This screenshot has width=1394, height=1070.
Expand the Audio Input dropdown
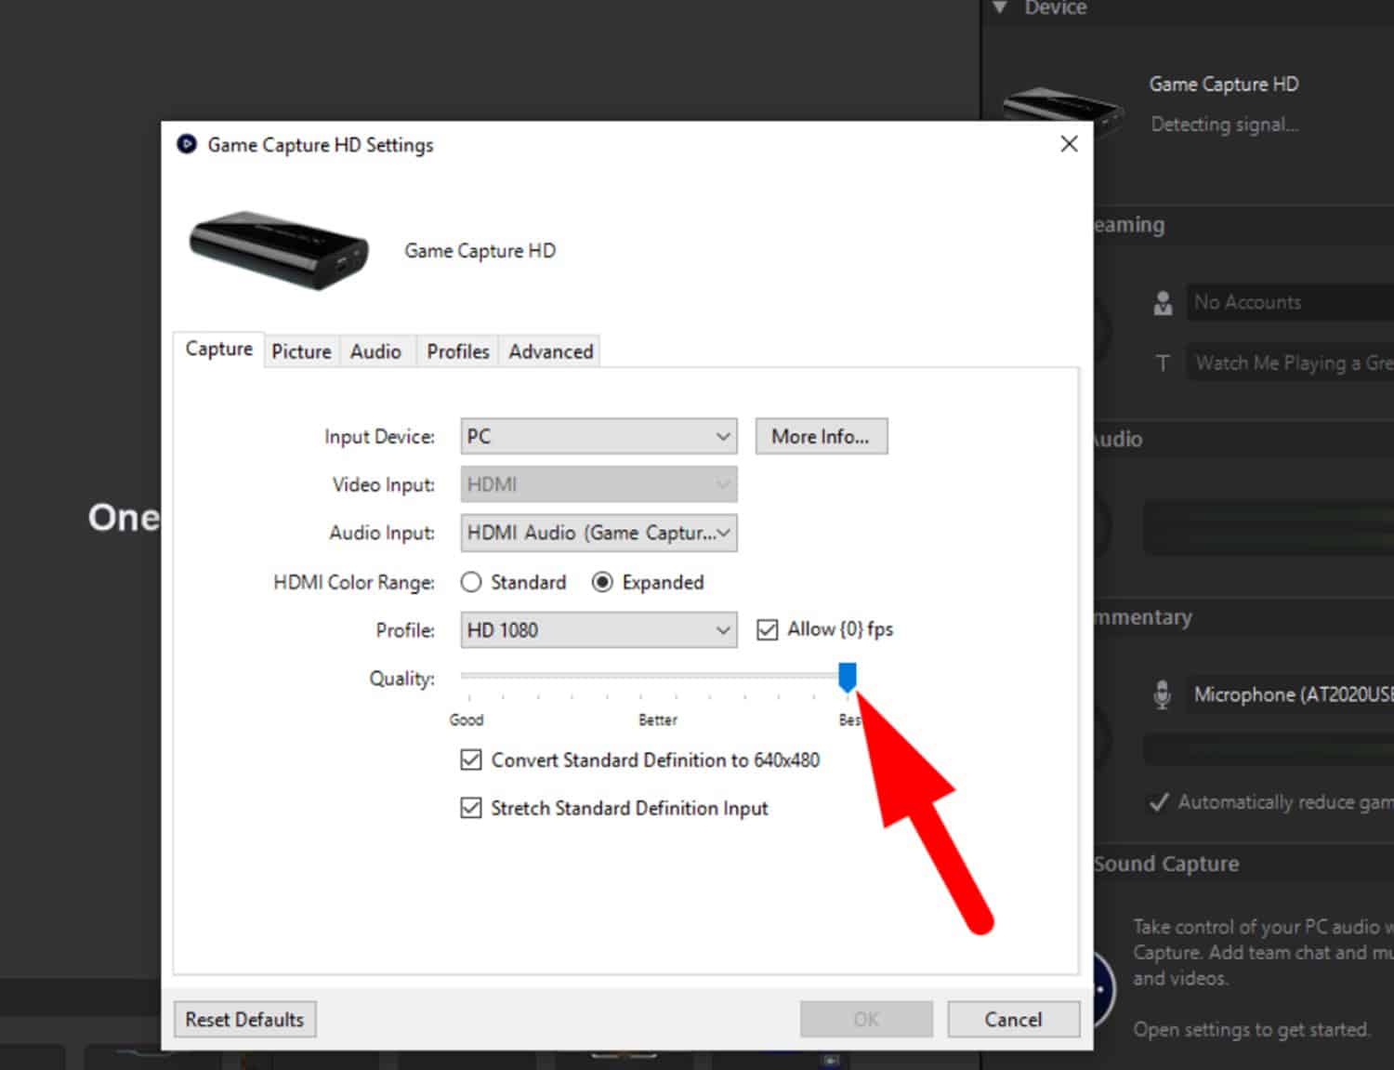pos(598,533)
